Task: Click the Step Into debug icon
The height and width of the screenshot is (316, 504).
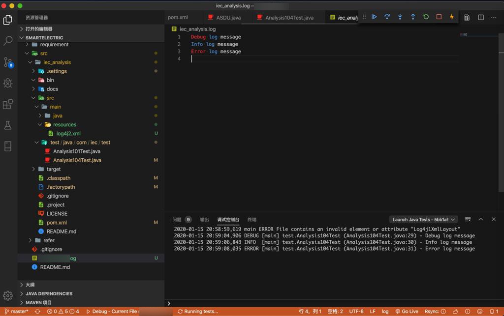Action: pos(400,17)
